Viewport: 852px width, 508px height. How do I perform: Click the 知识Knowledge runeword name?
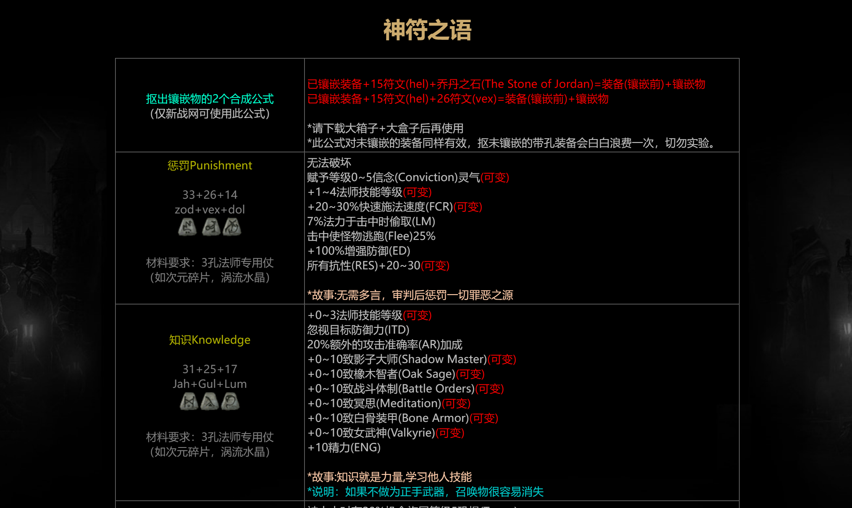click(x=210, y=340)
